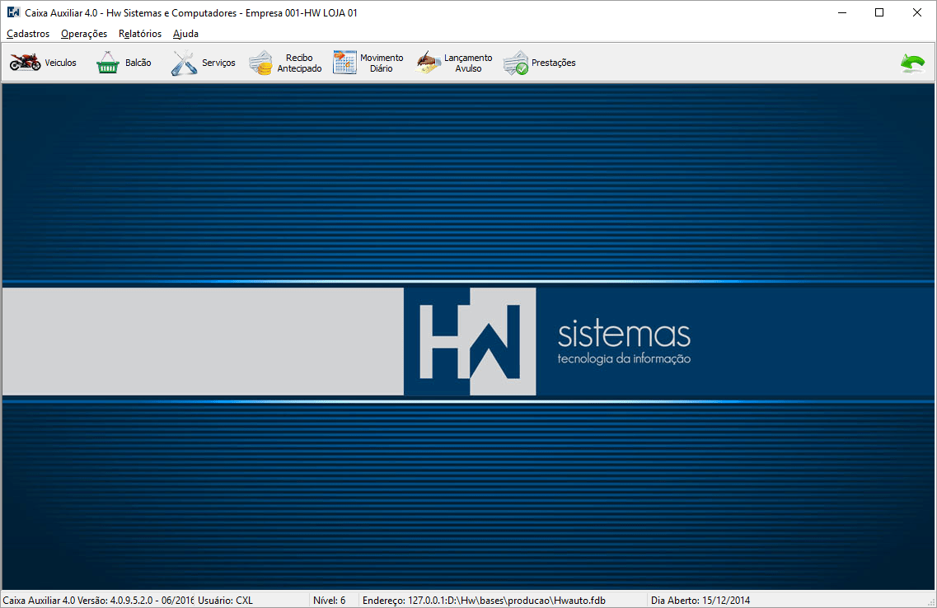Image resolution: width=937 pixels, height=608 pixels.
Task: Click 'Usuário: CXL' in status bar
Action: tap(225, 601)
